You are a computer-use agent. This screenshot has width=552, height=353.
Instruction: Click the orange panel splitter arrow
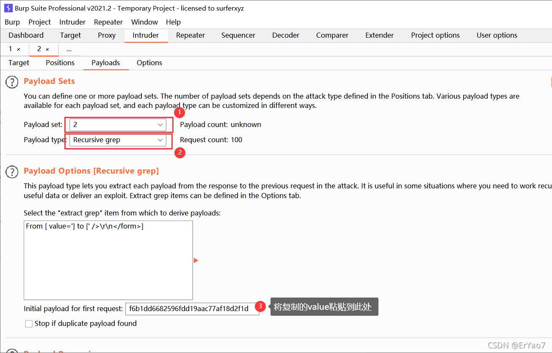click(x=196, y=261)
